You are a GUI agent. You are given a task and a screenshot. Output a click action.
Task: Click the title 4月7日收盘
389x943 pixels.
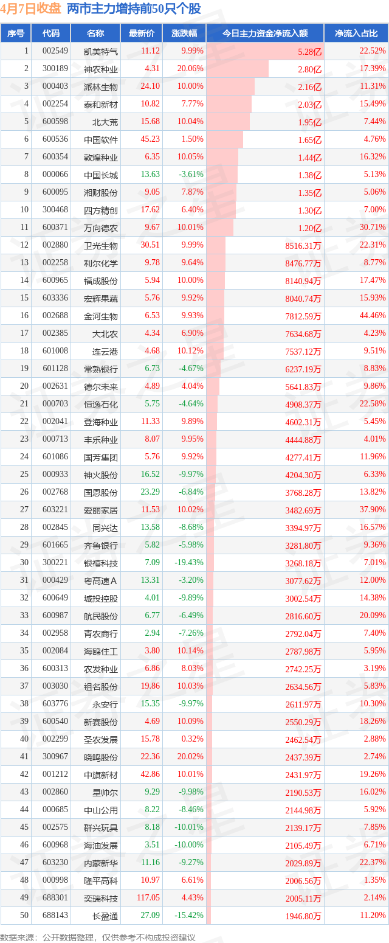[x=30, y=9]
